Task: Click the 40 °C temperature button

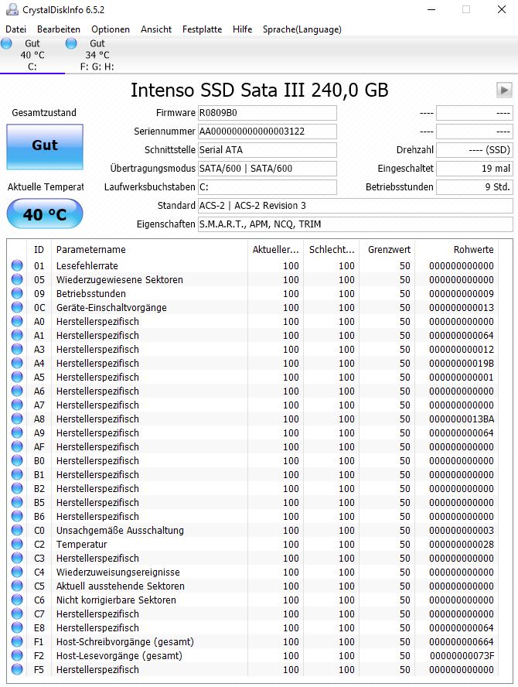Action: point(45,214)
